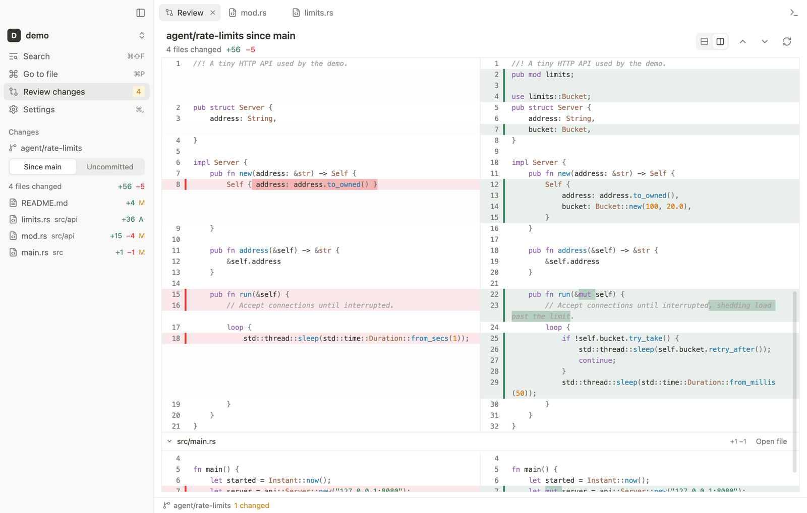Open the demo project switcher
This screenshot has height=513, width=807.
77,35
